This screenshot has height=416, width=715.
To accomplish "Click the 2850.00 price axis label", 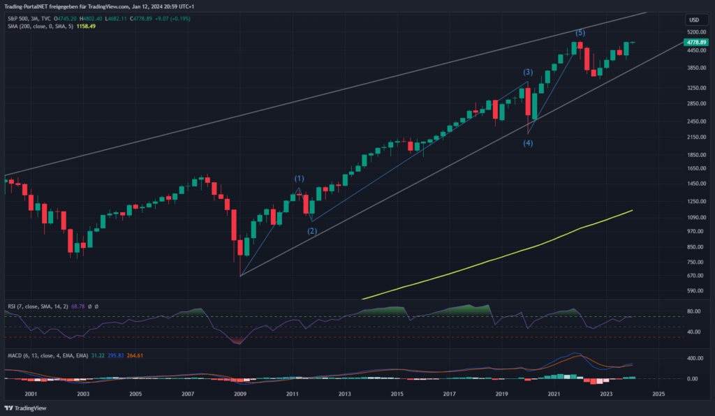I will click(696, 104).
